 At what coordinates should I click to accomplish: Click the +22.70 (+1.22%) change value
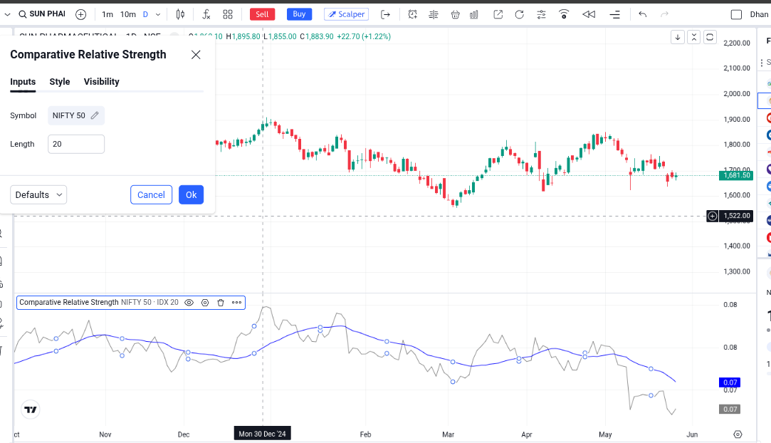coord(364,36)
